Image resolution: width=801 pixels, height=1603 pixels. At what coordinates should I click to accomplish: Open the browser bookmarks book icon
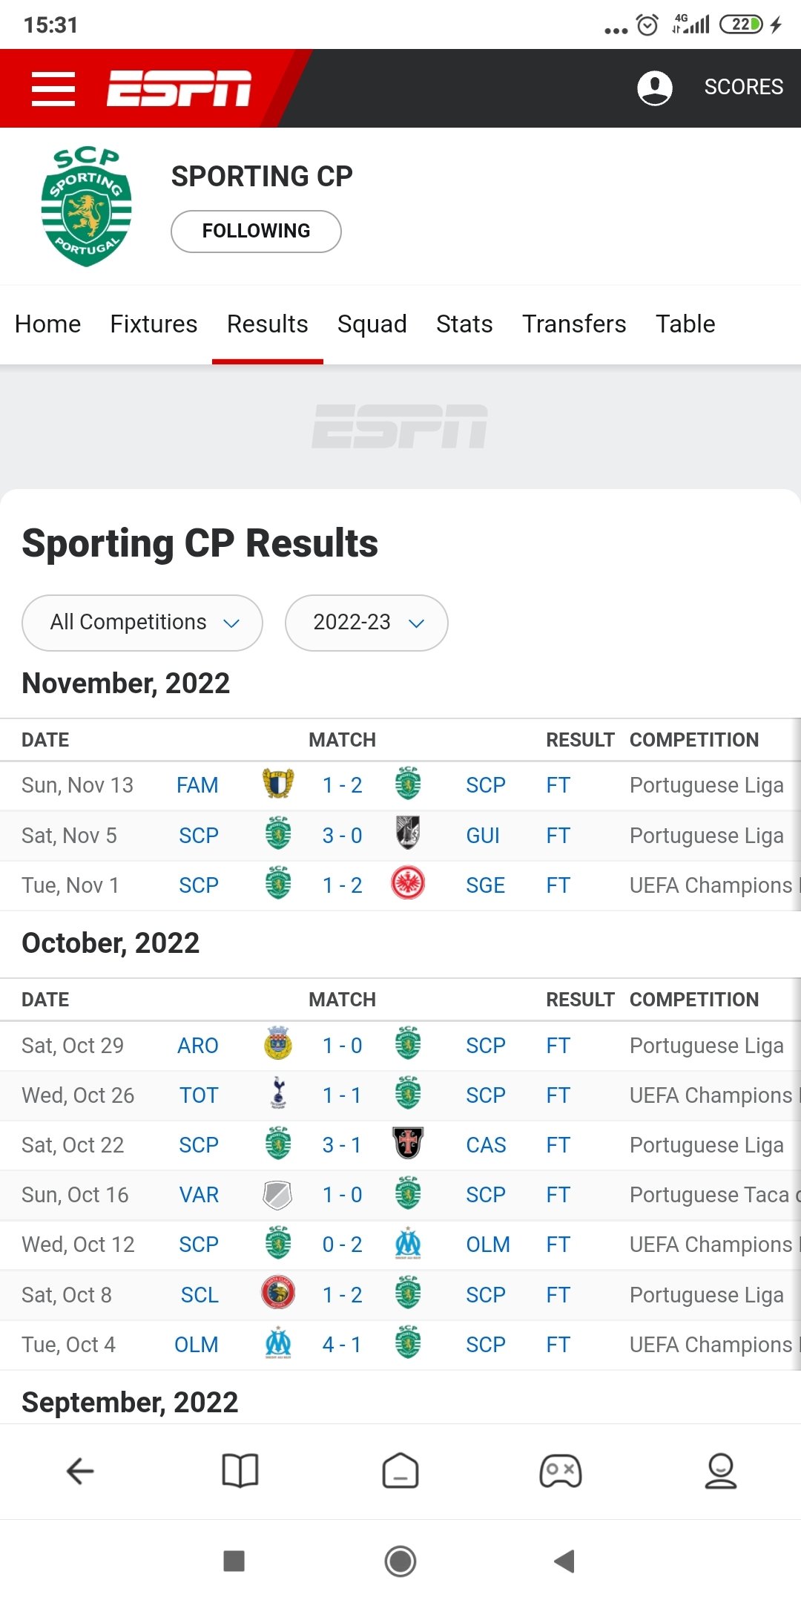[x=240, y=1470]
